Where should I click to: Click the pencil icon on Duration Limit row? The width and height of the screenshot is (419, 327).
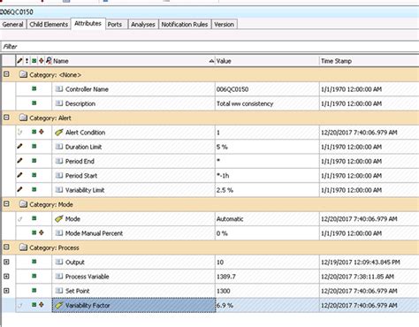click(19, 146)
